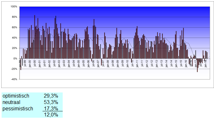This screenshot has height=119, width=214.
Task: Click the jul-15 x-axis label
Action: [181, 63]
